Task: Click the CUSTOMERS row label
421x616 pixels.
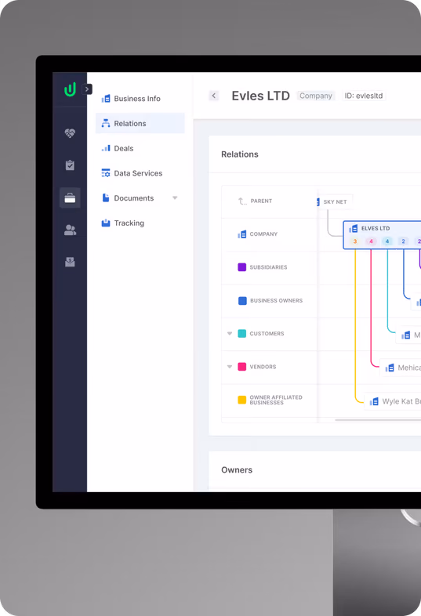Action: coord(267,334)
